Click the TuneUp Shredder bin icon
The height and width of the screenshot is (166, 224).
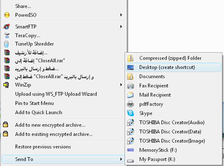(x=6, y=44)
